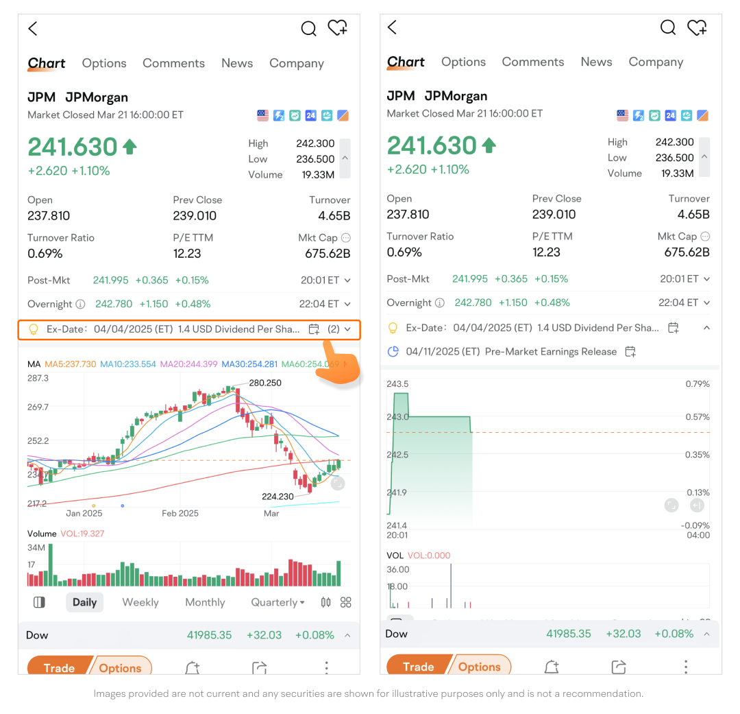Open the Quarterly interval dropdown
740x714 pixels.
point(277,602)
